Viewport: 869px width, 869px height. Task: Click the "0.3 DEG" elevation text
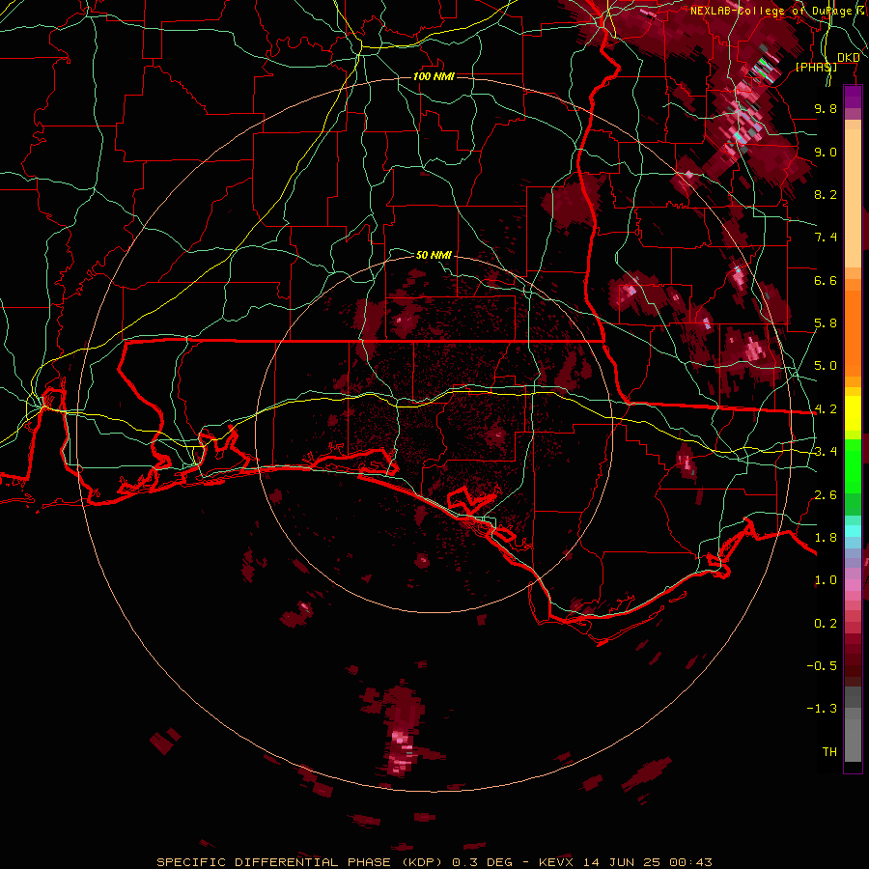[482, 862]
